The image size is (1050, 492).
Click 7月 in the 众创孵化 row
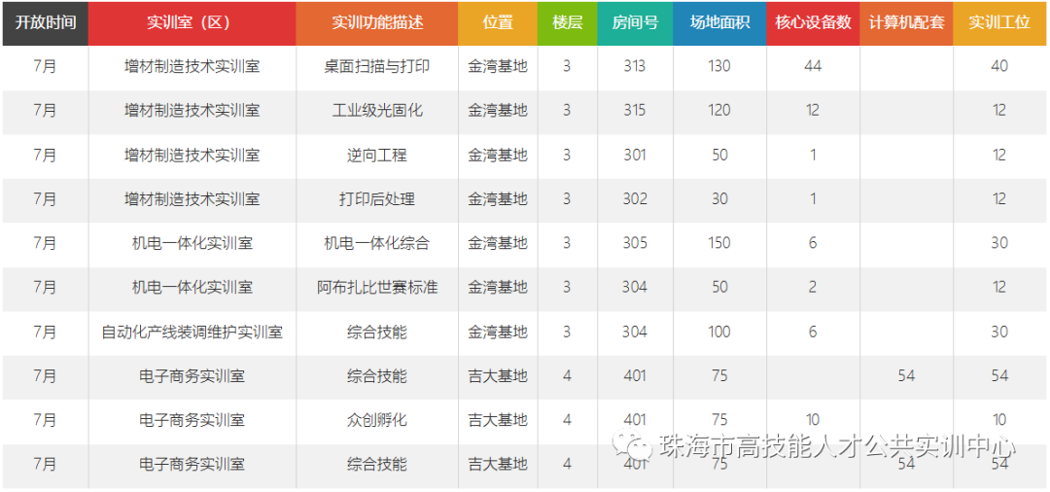pos(45,420)
